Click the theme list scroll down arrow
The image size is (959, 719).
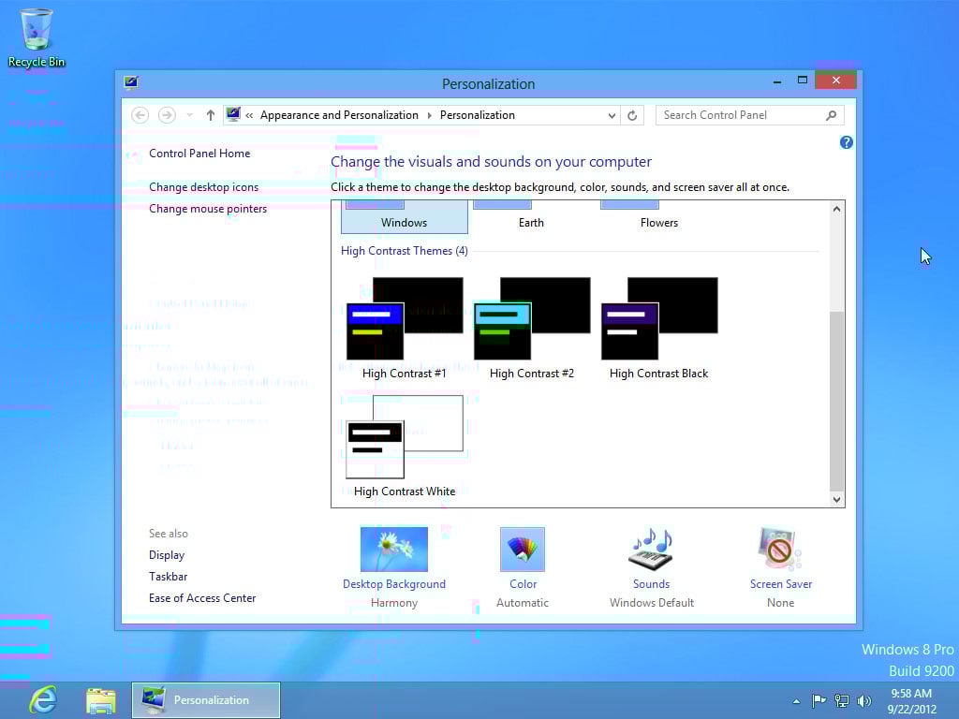point(836,500)
